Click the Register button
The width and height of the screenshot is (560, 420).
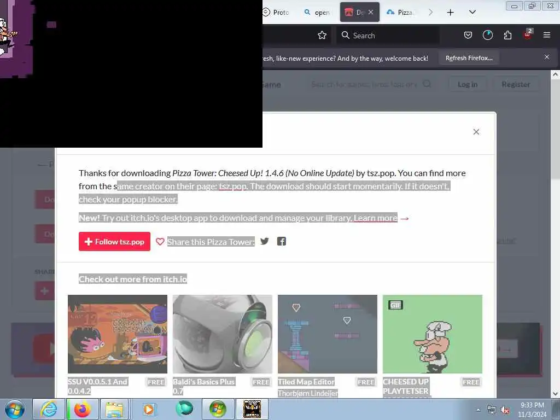click(516, 84)
